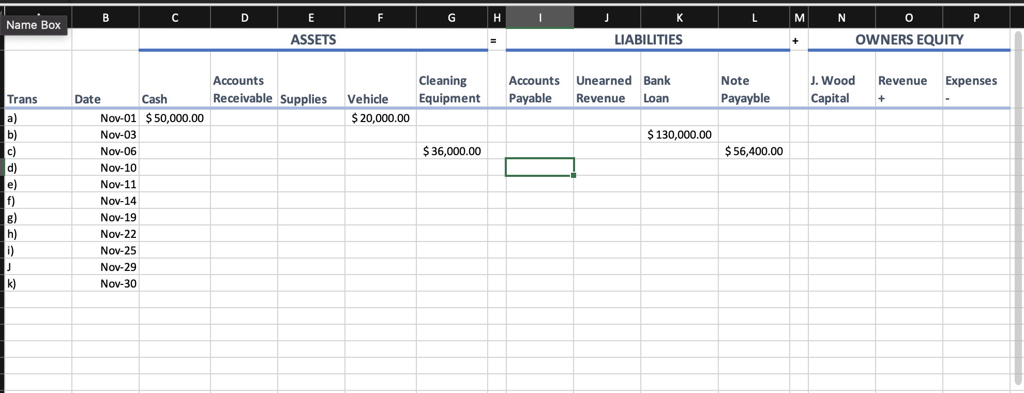The width and height of the screenshot is (1024, 393).
Task: Select the Nov-14 date cell
Action: 106,201
